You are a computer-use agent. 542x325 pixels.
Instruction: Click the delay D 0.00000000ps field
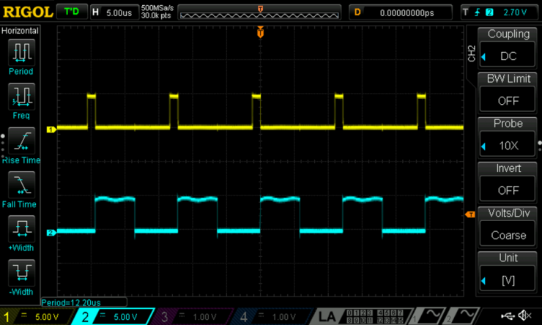coord(401,12)
